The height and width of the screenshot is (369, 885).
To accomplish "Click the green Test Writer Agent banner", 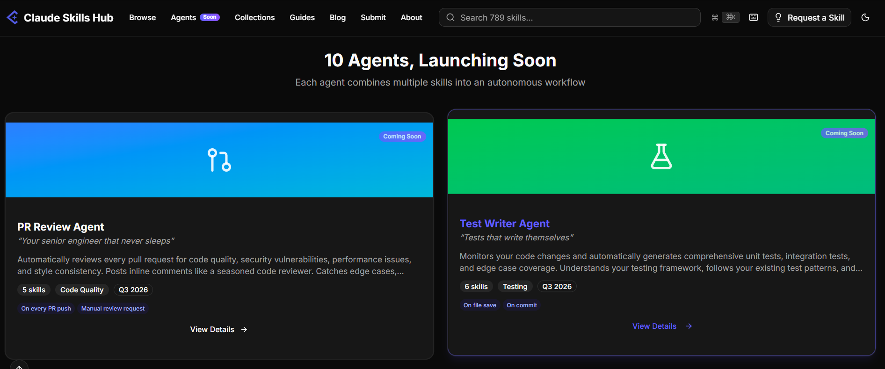I will click(661, 156).
